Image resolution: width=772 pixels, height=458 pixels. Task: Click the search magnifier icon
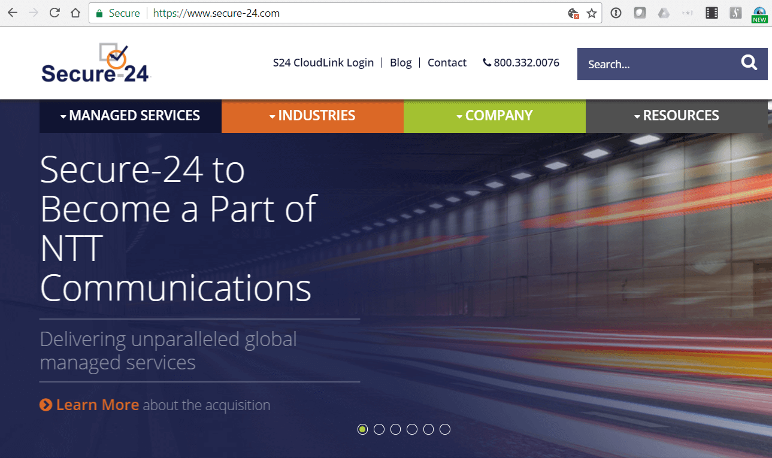[749, 62]
